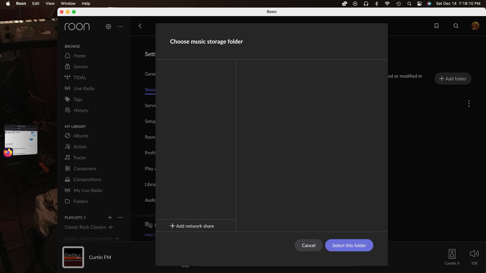Add a new playlist with the plus icon

(110, 217)
